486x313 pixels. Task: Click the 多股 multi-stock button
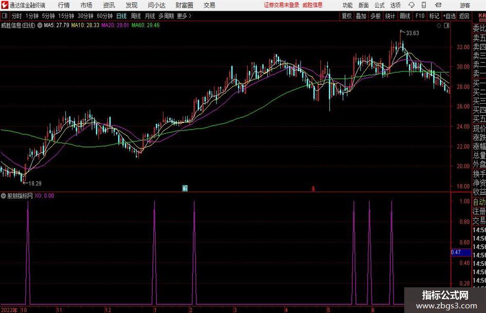click(x=375, y=16)
